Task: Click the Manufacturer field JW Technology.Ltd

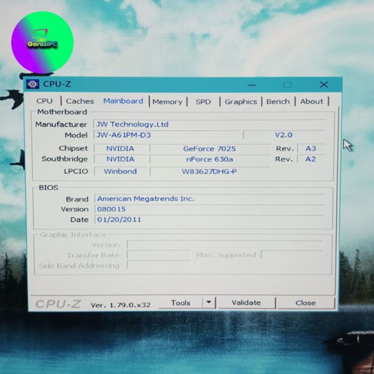Action: 209,124
